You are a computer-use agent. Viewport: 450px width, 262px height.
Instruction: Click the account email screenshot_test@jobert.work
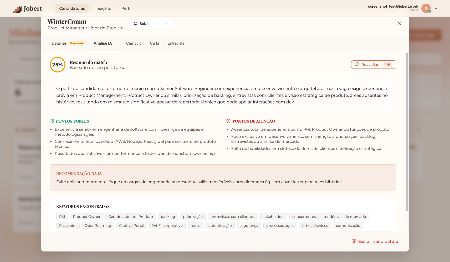point(393,6)
